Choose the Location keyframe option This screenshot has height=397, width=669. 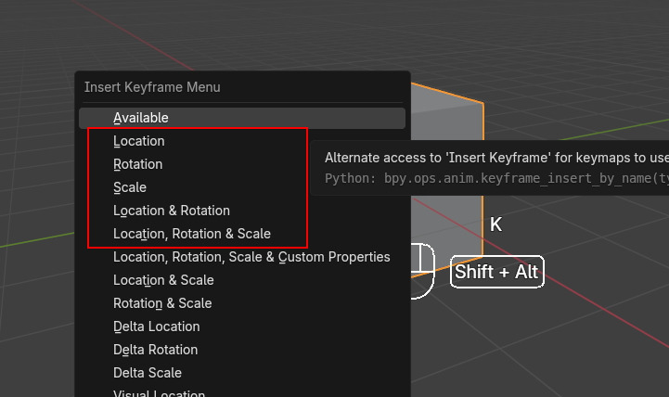(242, 141)
